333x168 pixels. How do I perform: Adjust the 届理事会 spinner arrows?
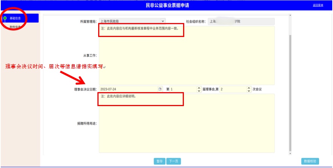(x=199, y=89)
